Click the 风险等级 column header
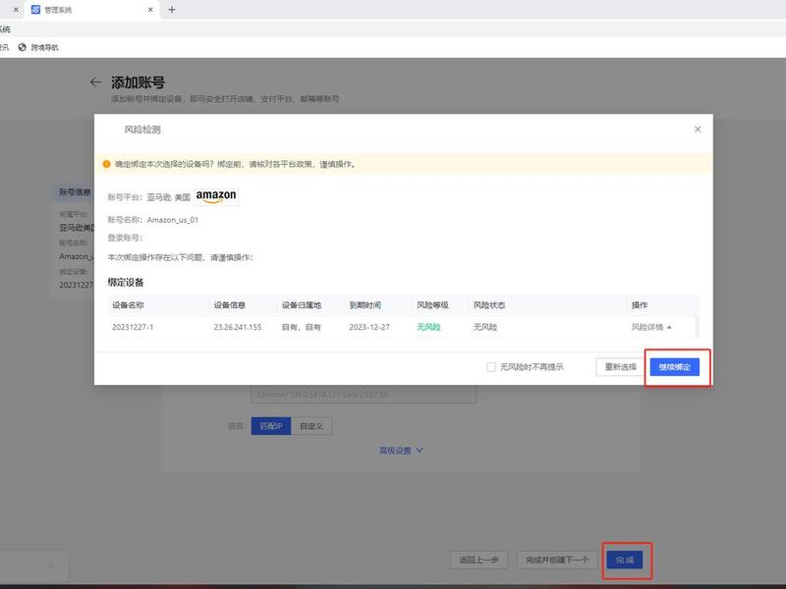The height and width of the screenshot is (589, 786). coord(432,305)
